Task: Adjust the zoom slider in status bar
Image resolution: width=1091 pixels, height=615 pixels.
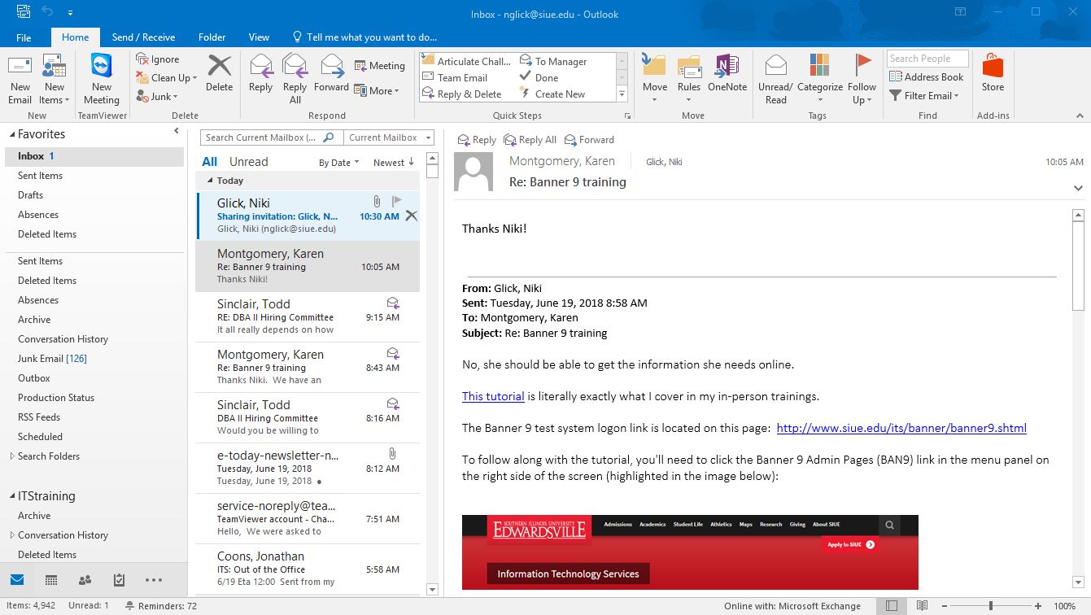Action: [990, 606]
